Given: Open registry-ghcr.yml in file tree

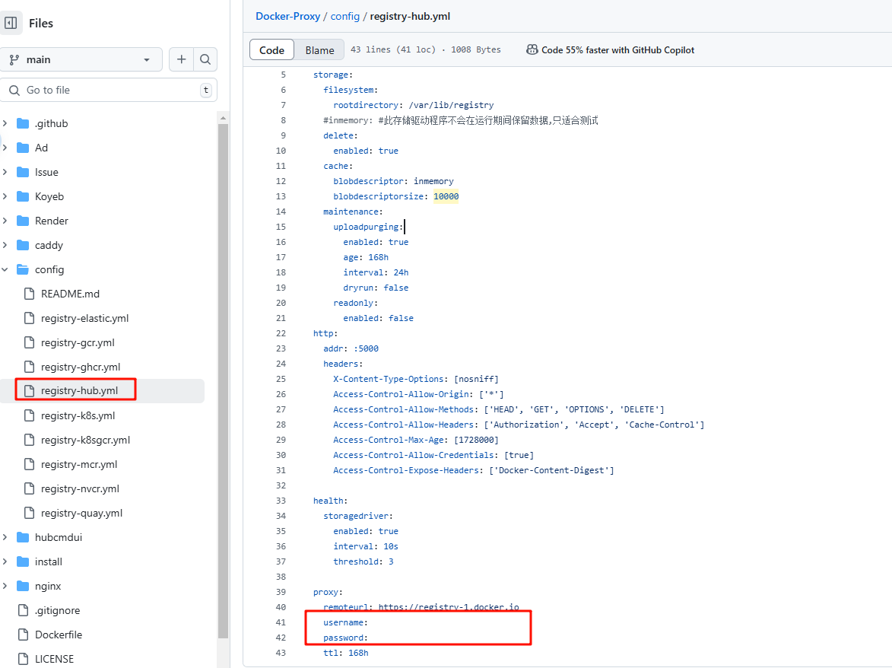Looking at the screenshot, I should click(x=81, y=367).
